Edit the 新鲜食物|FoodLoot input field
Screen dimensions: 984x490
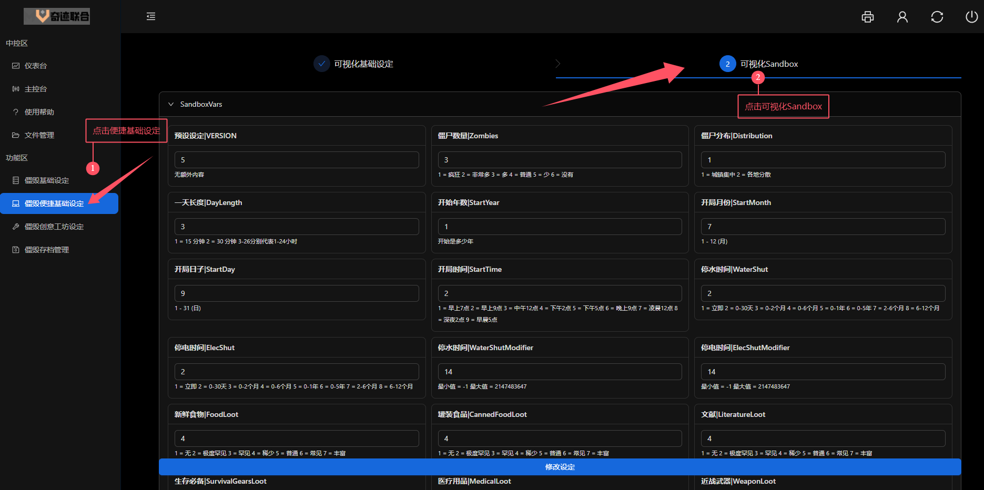tap(297, 438)
